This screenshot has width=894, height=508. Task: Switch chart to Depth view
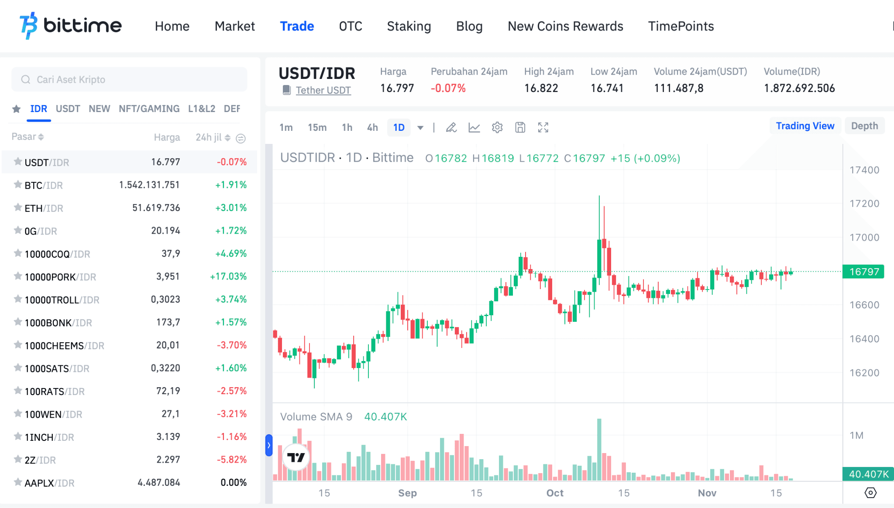coord(864,126)
